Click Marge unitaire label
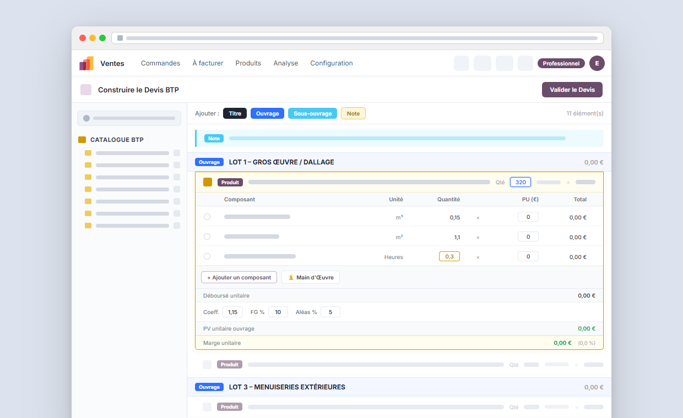This screenshot has width=683, height=418. [222, 343]
